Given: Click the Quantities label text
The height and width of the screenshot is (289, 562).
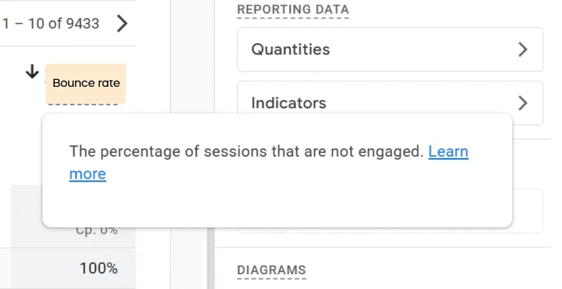Looking at the screenshot, I should pyautogui.click(x=290, y=50).
